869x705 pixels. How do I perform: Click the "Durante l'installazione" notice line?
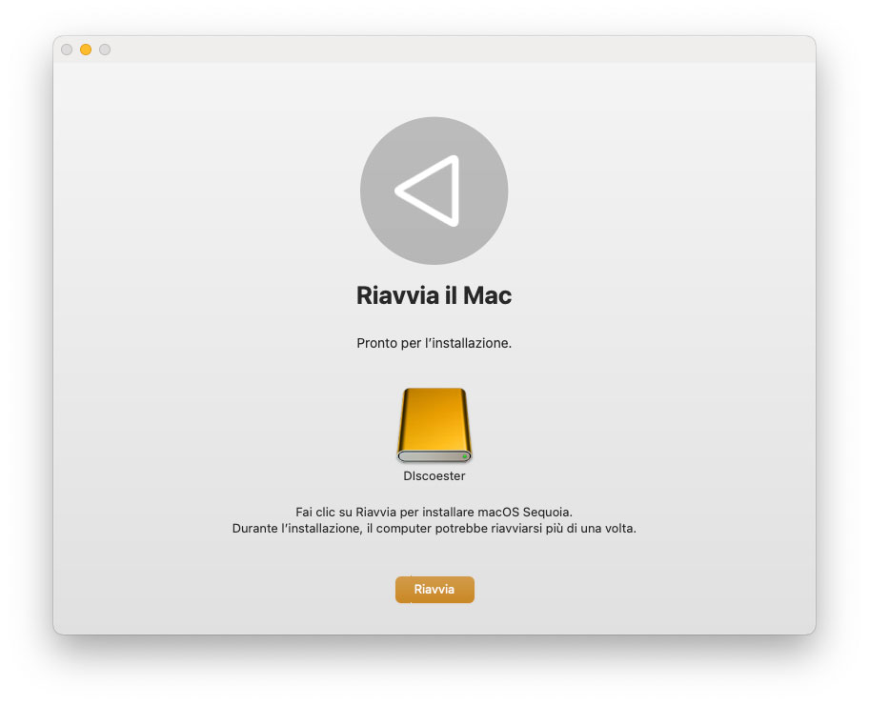point(434,528)
